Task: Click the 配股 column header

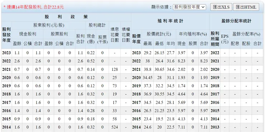Action: pyautogui.click(x=246, y=44)
